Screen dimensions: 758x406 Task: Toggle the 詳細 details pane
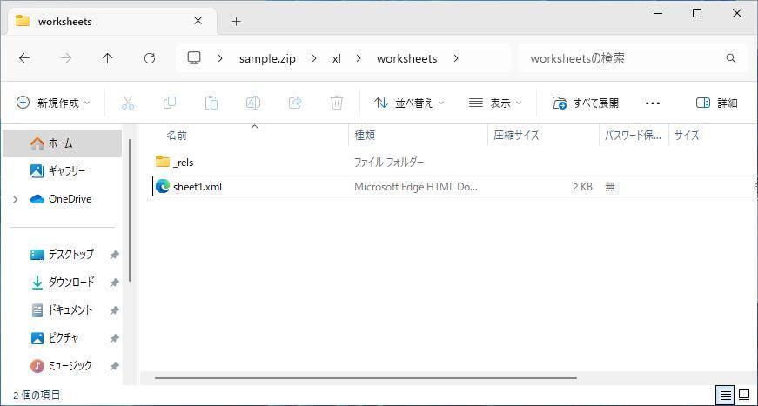pyautogui.click(x=716, y=103)
